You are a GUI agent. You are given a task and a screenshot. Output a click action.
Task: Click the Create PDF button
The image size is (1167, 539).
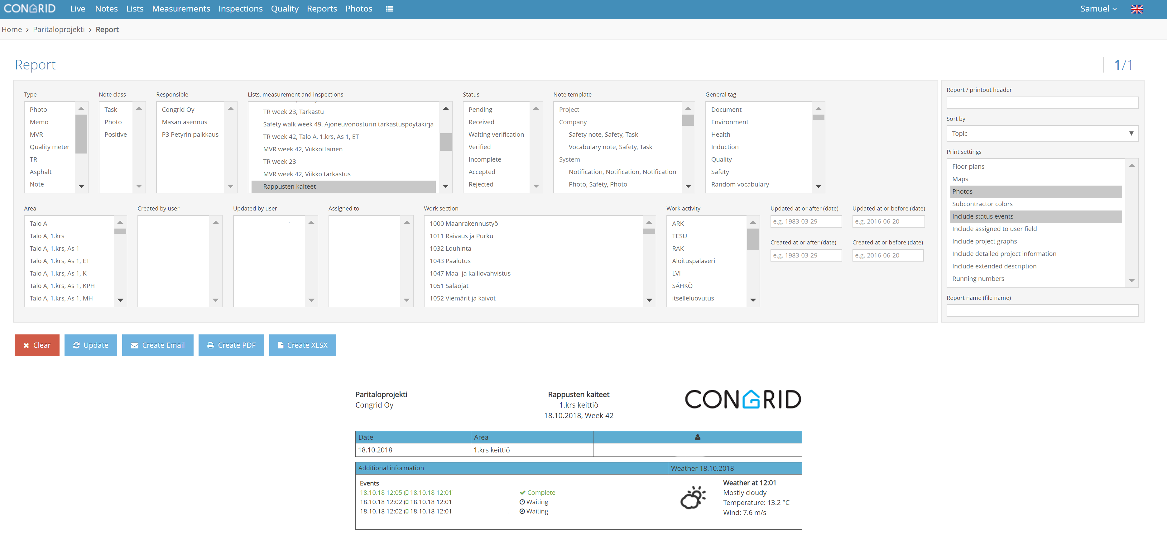231,345
